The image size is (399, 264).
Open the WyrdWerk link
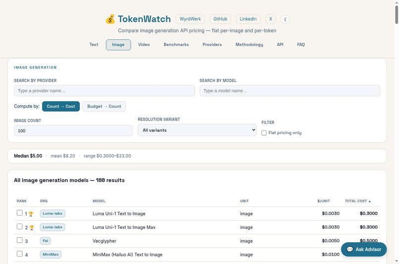point(190,19)
